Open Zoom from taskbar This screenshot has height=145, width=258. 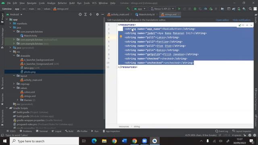[x=144, y=141]
